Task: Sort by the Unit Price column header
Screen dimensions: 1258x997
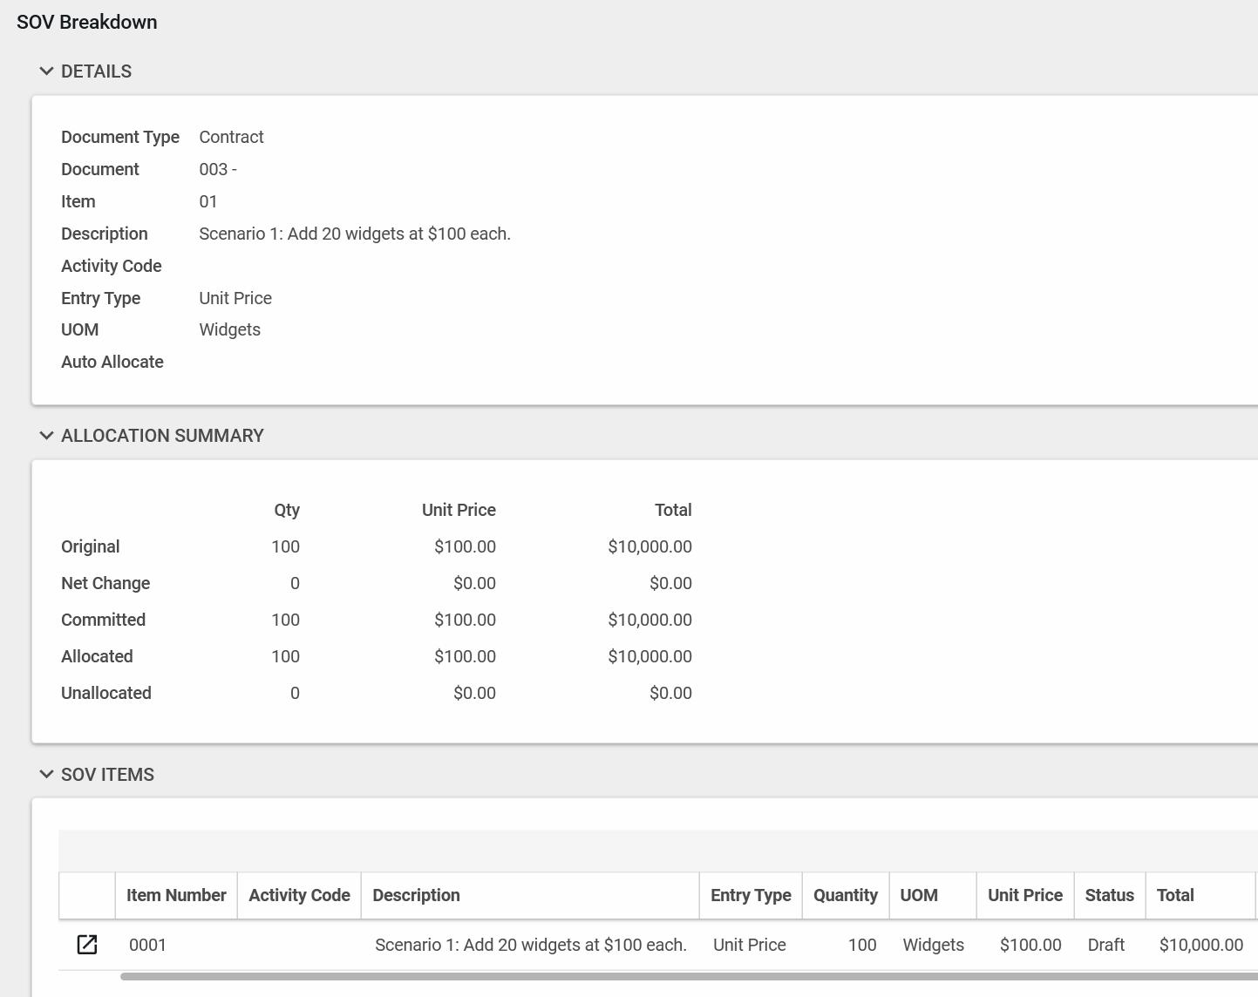Action: (x=1024, y=895)
